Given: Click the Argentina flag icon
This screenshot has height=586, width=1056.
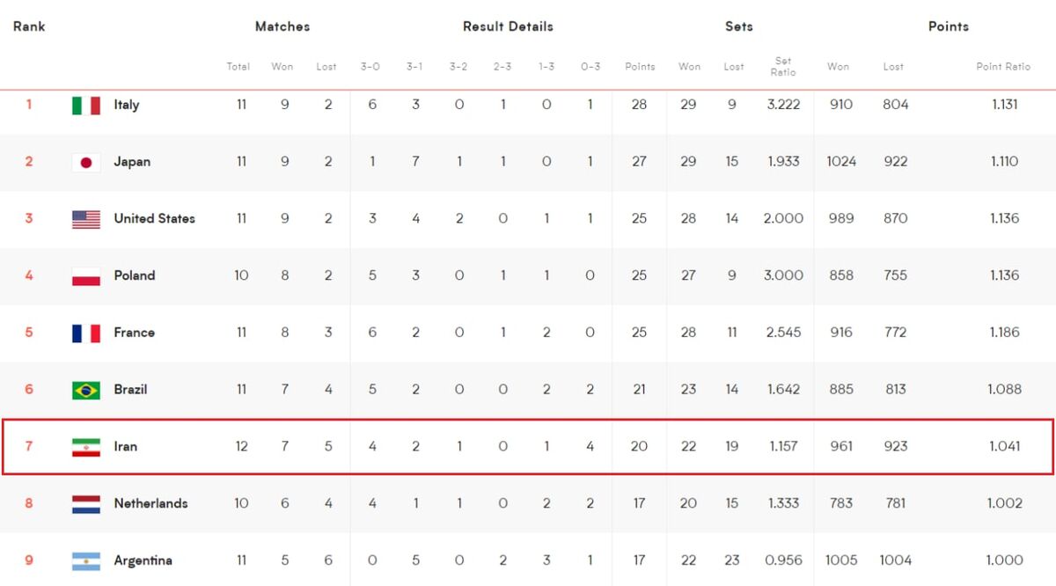Looking at the screenshot, I should point(85,560).
